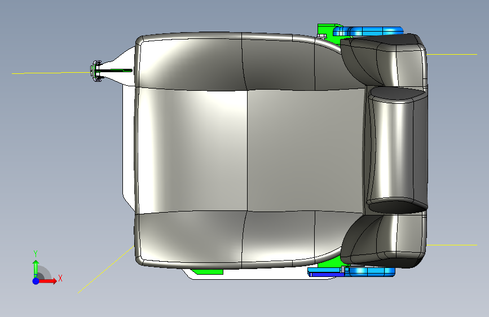The height and width of the screenshot is (317, 489).
Task: Click the green Y axis arrow of triad
Action: coord(36,268)
